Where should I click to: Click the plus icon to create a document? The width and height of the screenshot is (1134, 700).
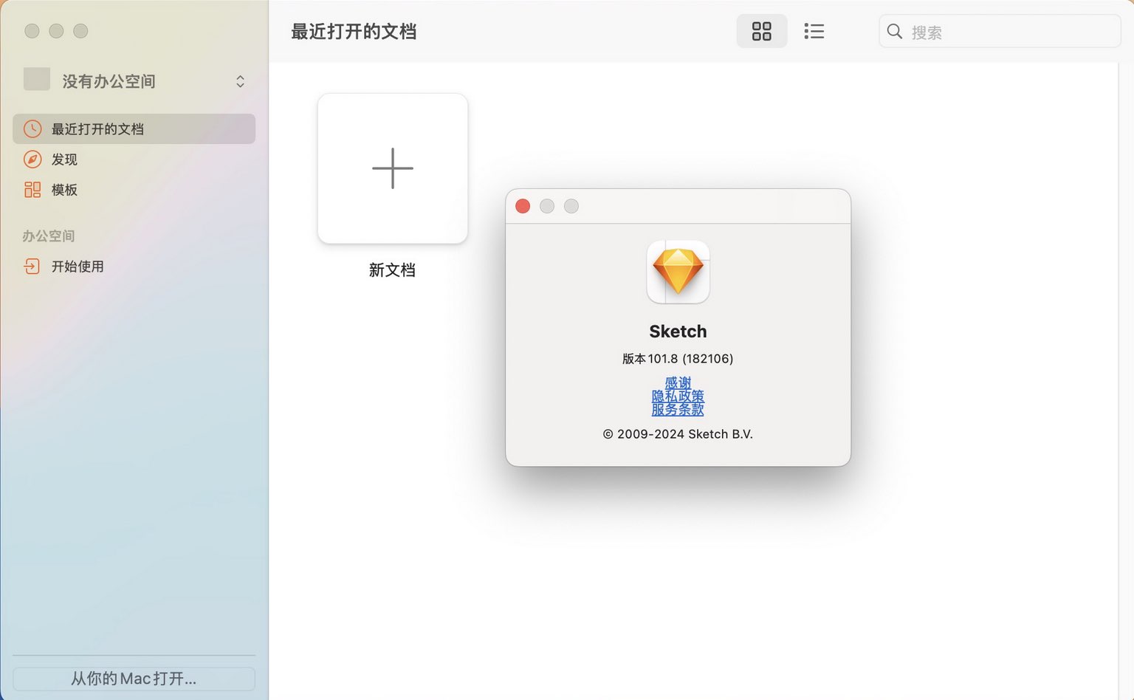click(392, 168)
